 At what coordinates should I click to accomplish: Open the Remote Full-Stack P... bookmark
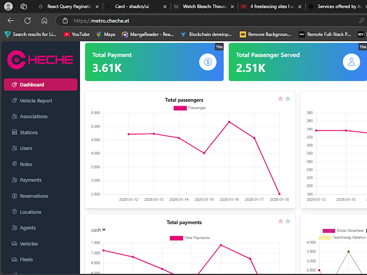325,34
